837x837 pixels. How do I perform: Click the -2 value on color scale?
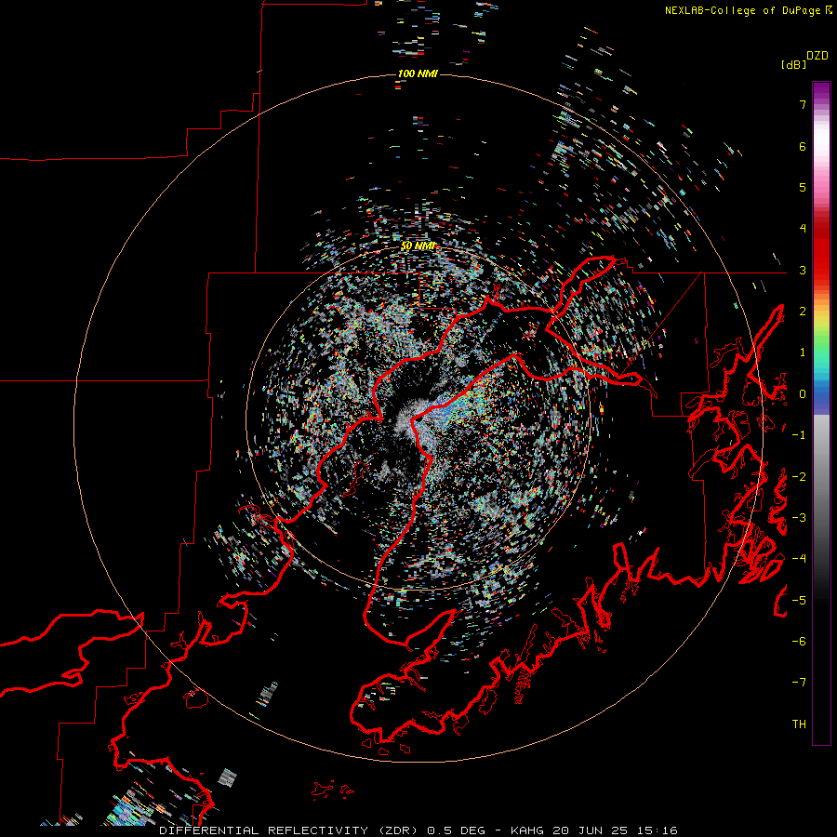pyautogui.click(x=799, y=477)
